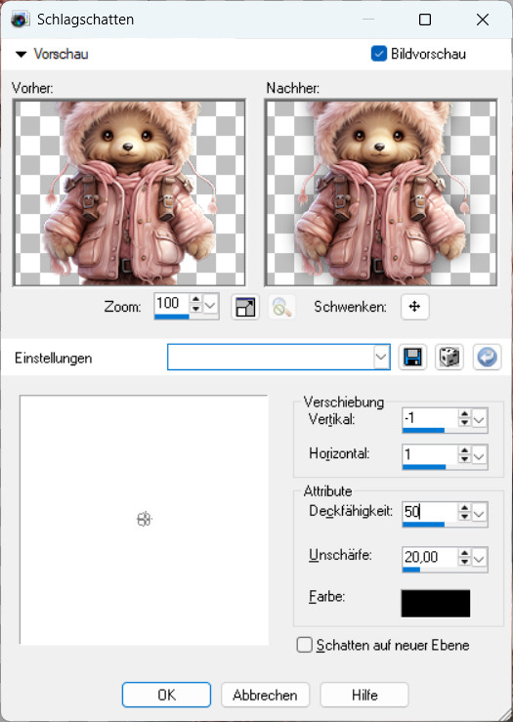
Task: Confirm the drop shadow with OK
Action: pyautogui.click(x=166, y=695)
